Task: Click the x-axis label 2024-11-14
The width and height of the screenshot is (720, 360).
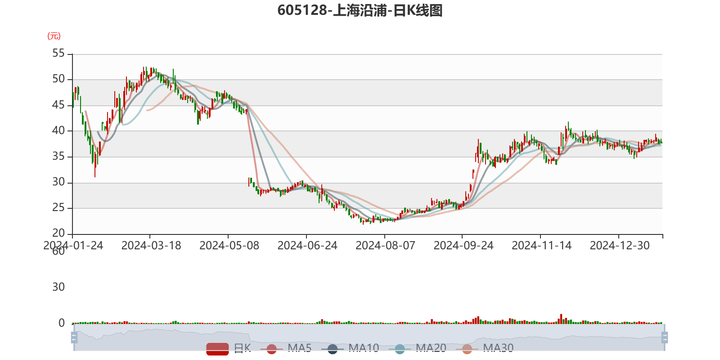Action: 542,246
